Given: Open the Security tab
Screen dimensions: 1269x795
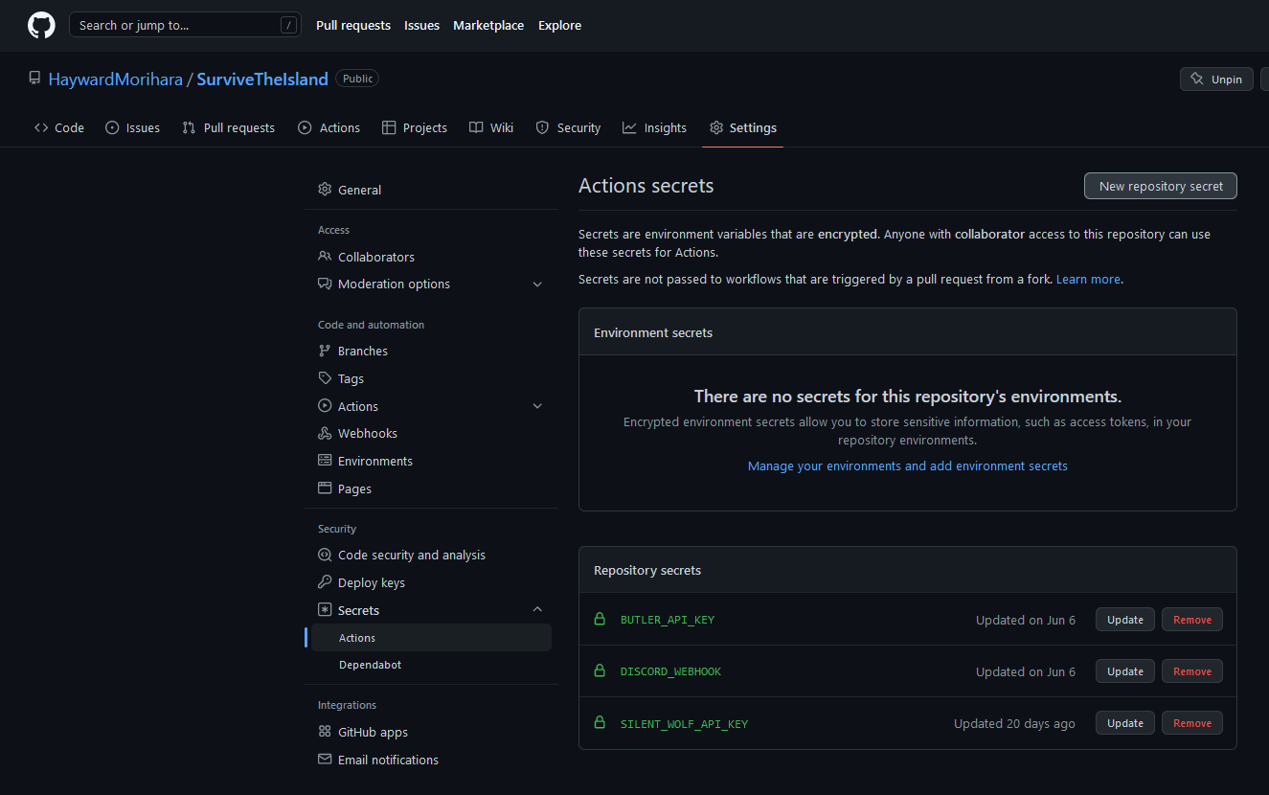Looking at the screenshot, I should [x=568, y=127].
